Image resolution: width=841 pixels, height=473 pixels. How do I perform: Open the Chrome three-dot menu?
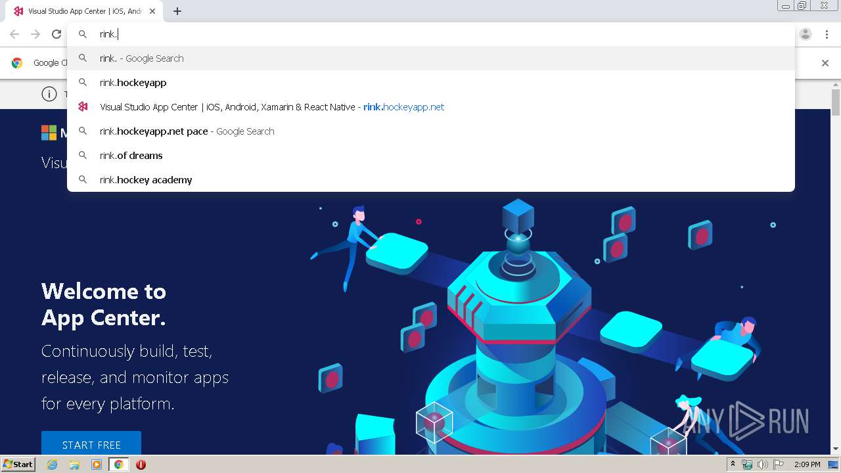click(x=827, y=34)
